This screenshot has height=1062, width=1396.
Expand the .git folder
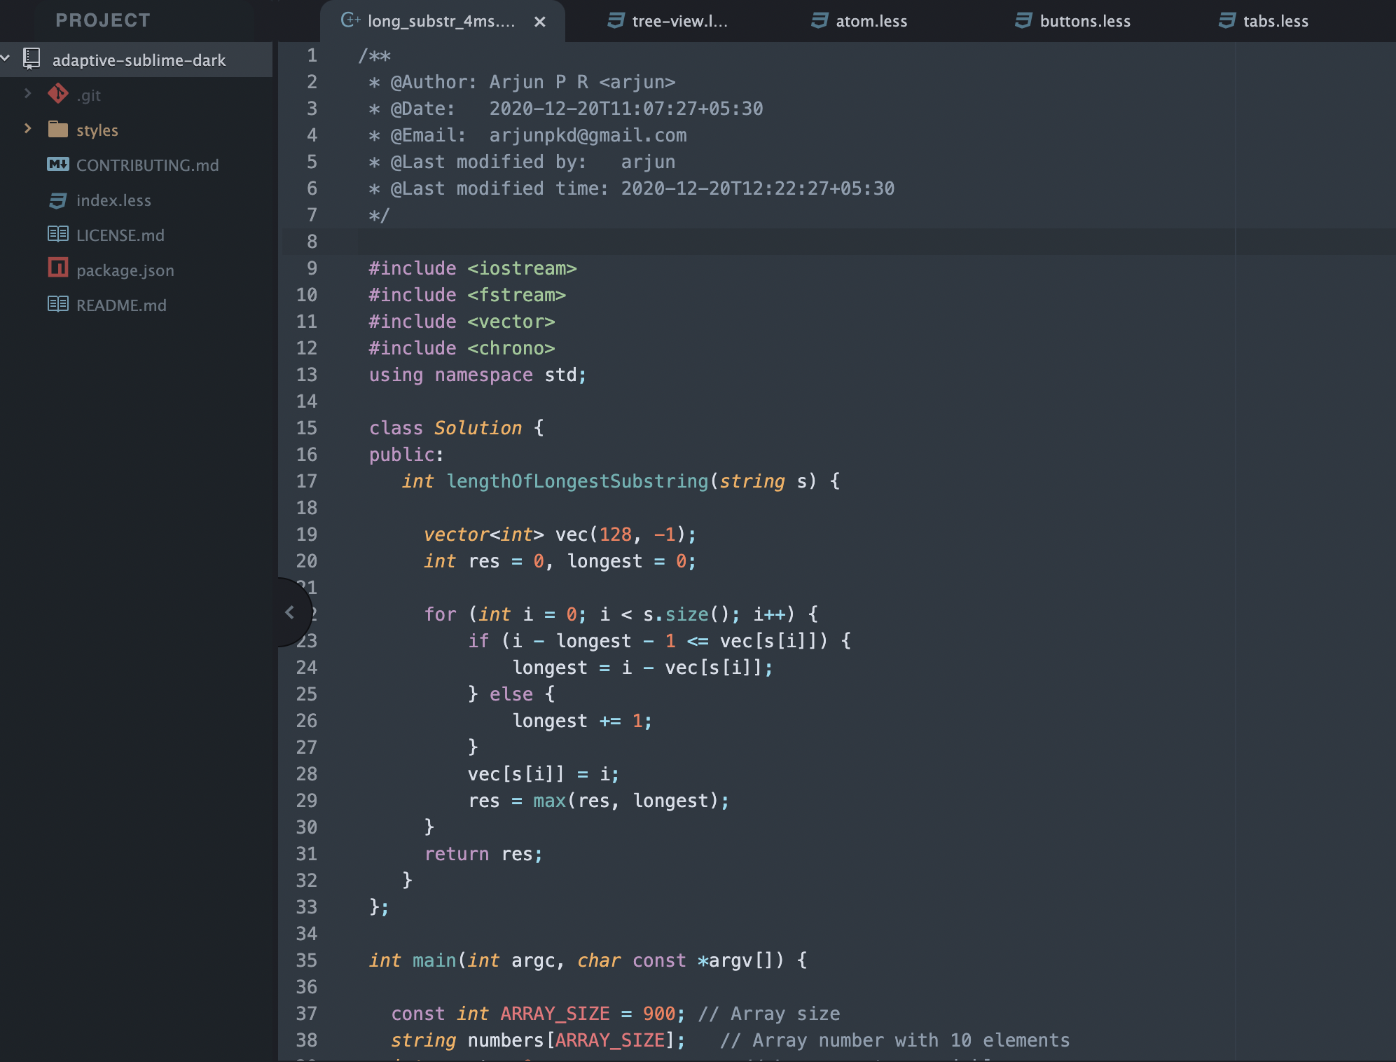point(27,95)
